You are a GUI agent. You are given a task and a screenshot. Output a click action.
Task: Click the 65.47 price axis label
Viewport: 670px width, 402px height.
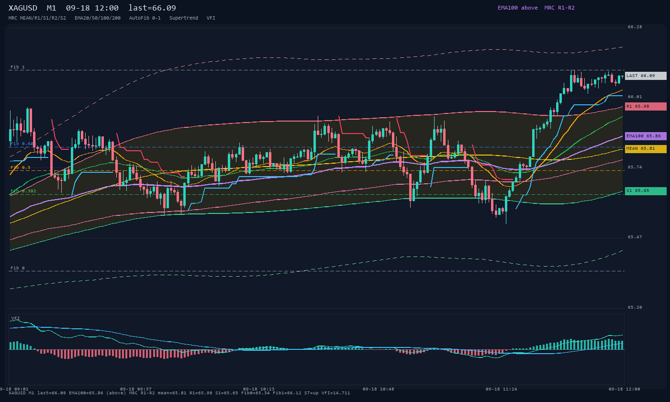[635, 237]
